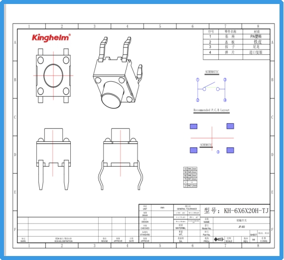Click the '序号' header in parts table
Screen dimensions: 284x260
pos(211,31)
